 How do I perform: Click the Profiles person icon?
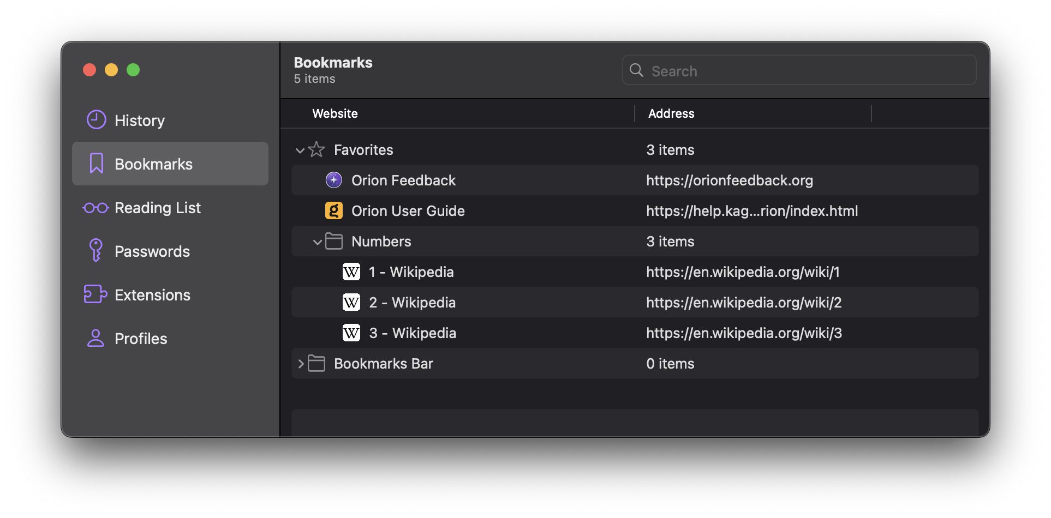coord(95,338)
